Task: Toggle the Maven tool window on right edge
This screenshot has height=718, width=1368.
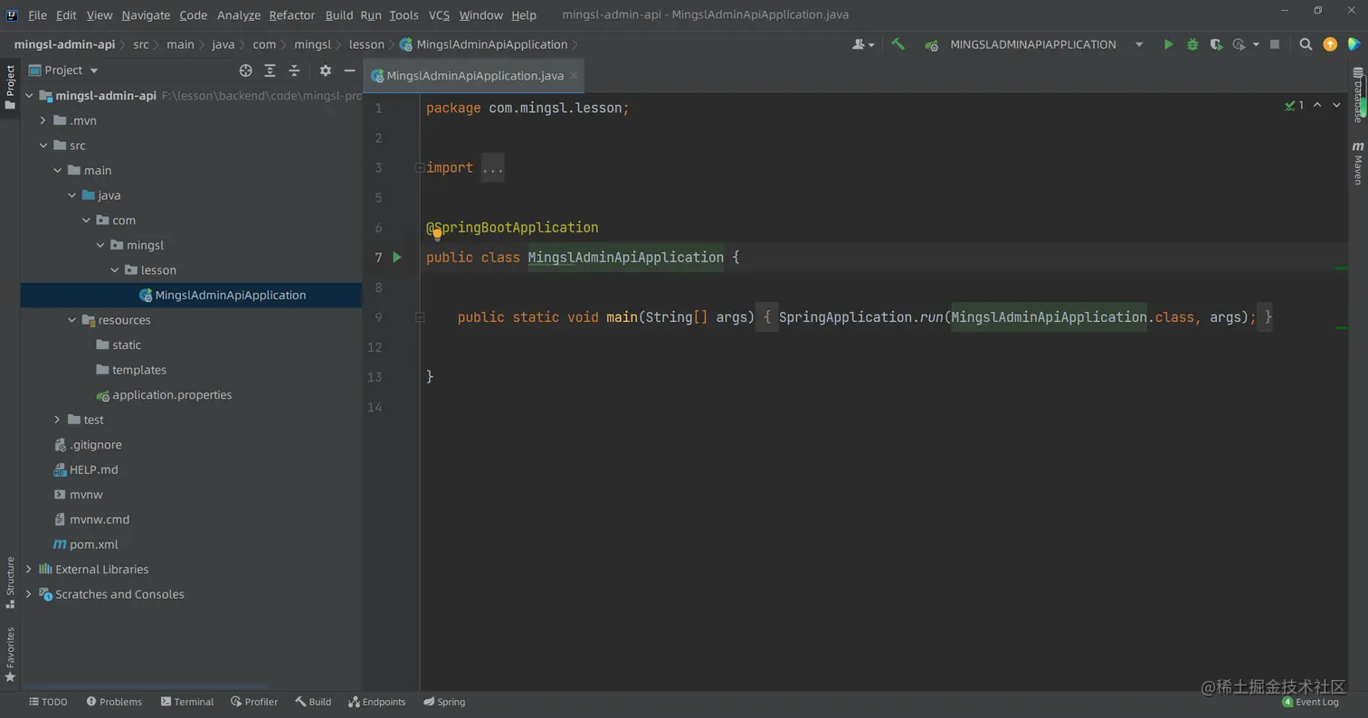Action: [x=1357, y=164]
